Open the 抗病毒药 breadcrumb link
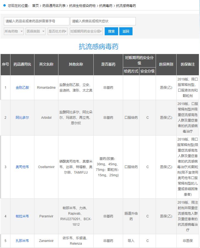The height and width of the screenshot is (248, 200). point(106,6)
